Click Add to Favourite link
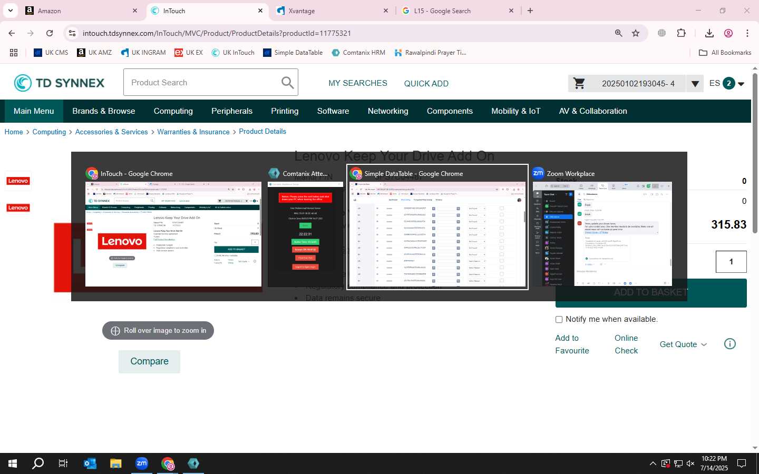The height and width of the screenshot is (474, 759). 572,344
